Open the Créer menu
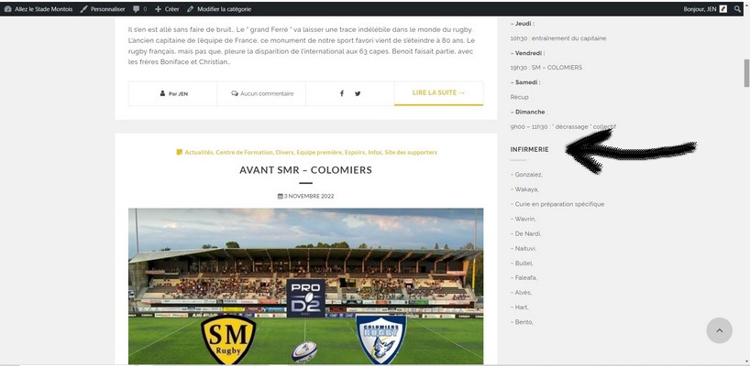Image resolution: width=750 pixels, height=366 pixels. pos(167,9)
